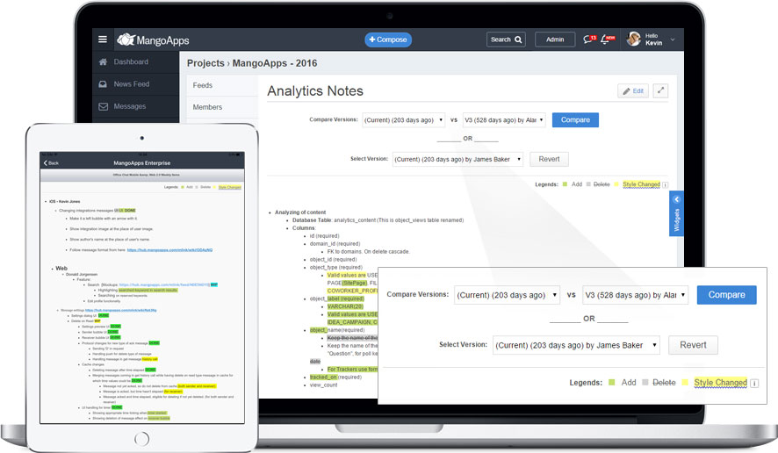Open the Search box in header
The image size is (778, 453).
pos(506,40)
